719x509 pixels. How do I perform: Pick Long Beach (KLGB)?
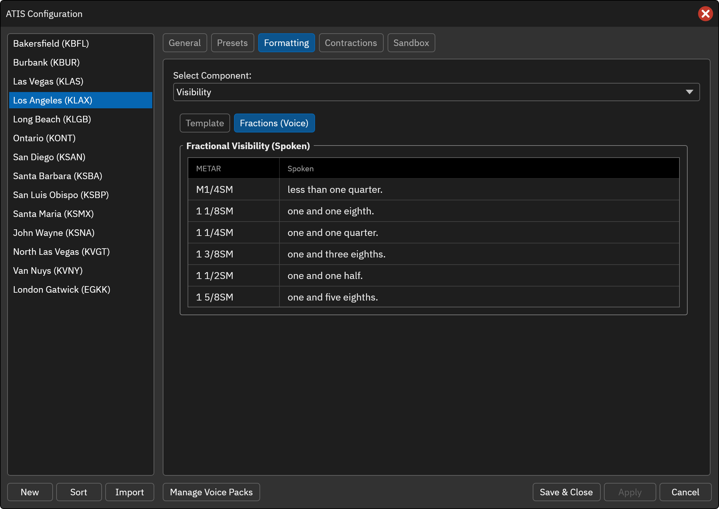(80, 119)
